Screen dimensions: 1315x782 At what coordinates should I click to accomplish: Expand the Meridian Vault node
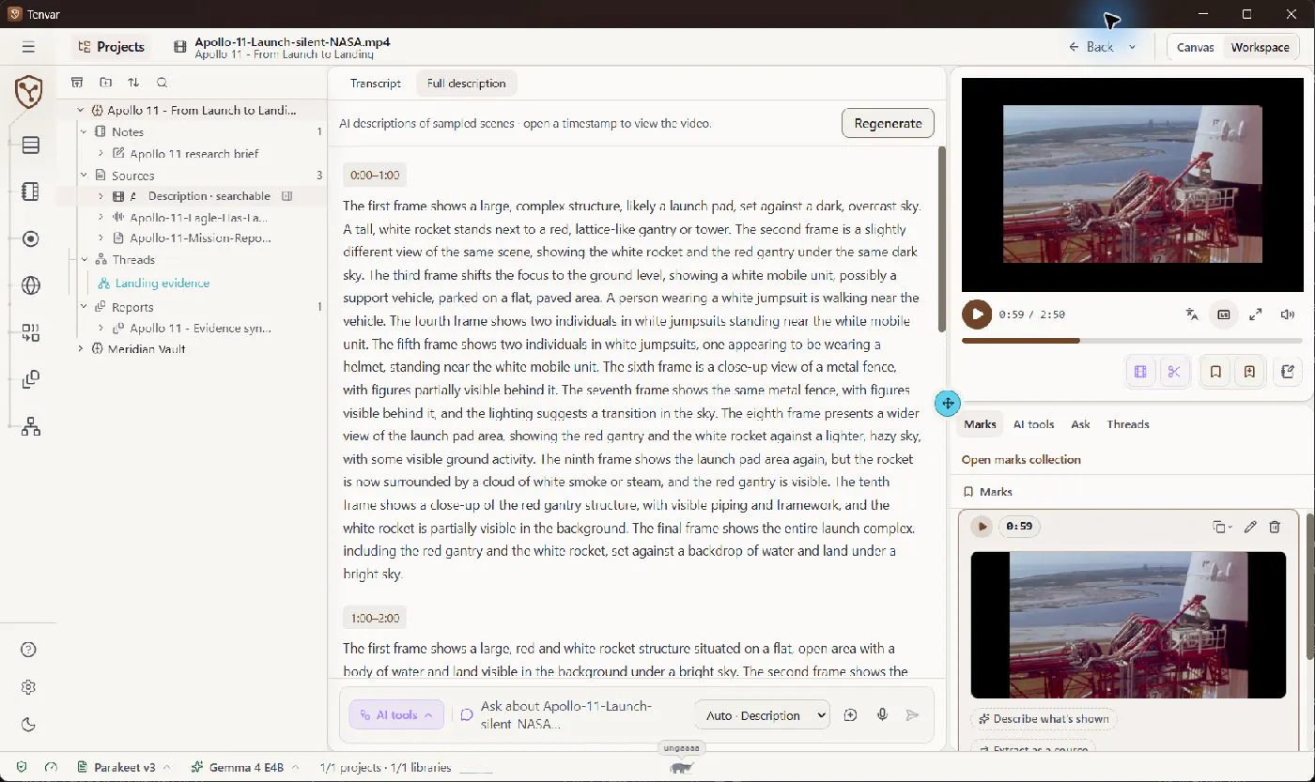tap(82, 349)
